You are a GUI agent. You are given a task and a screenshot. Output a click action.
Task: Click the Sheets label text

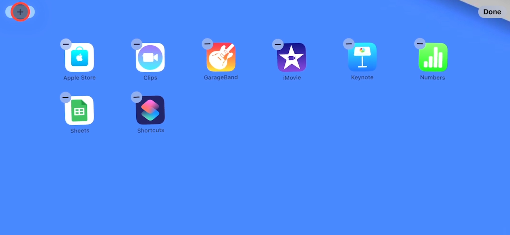pos(80,131)
